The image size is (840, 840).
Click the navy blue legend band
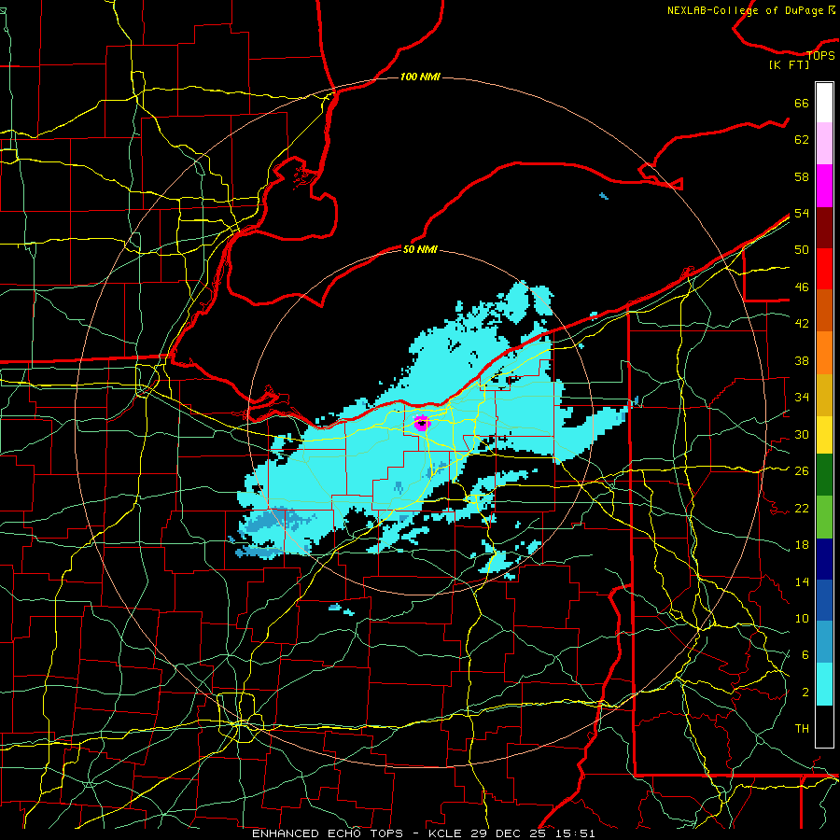824,559
